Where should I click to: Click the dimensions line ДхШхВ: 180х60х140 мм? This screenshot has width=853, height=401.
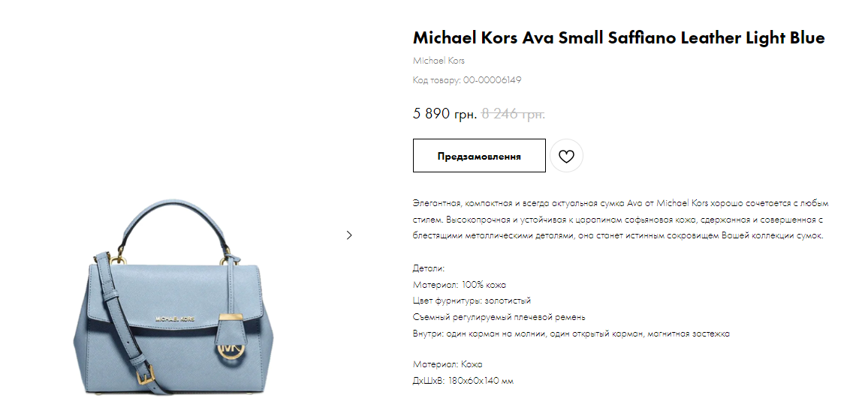tap(463, 380)
